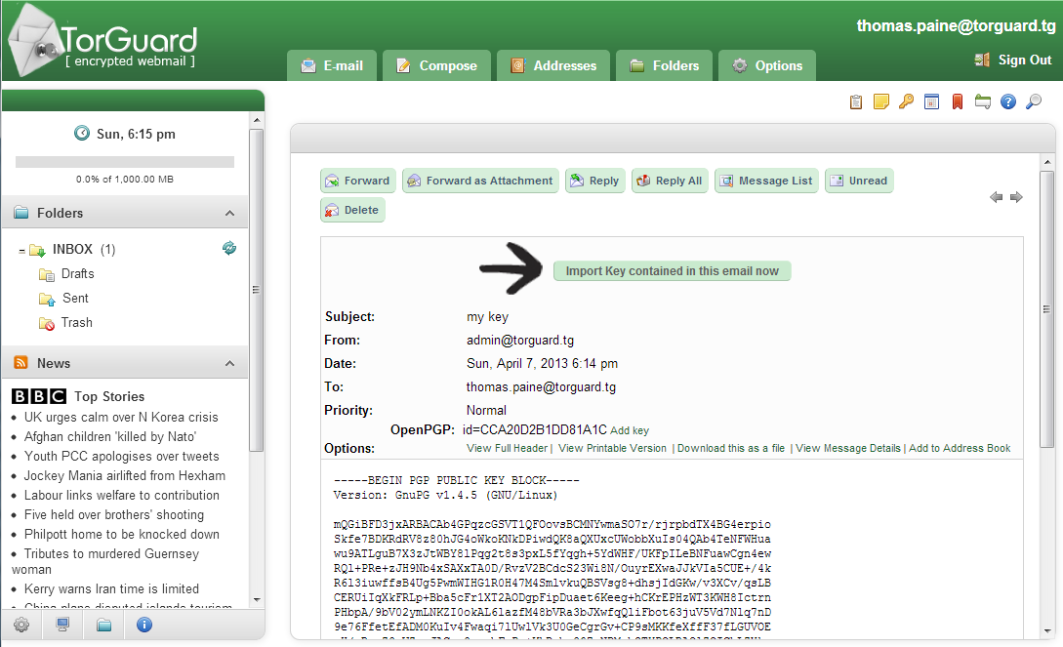Click the blue info icon in bottom bar
The width and height of the screenshot is (1063, 647).
(x=144, y=625)
